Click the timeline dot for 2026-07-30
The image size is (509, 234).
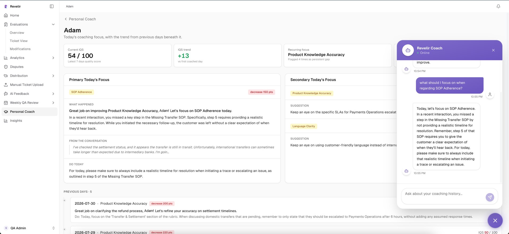click(x=64, y=200)
